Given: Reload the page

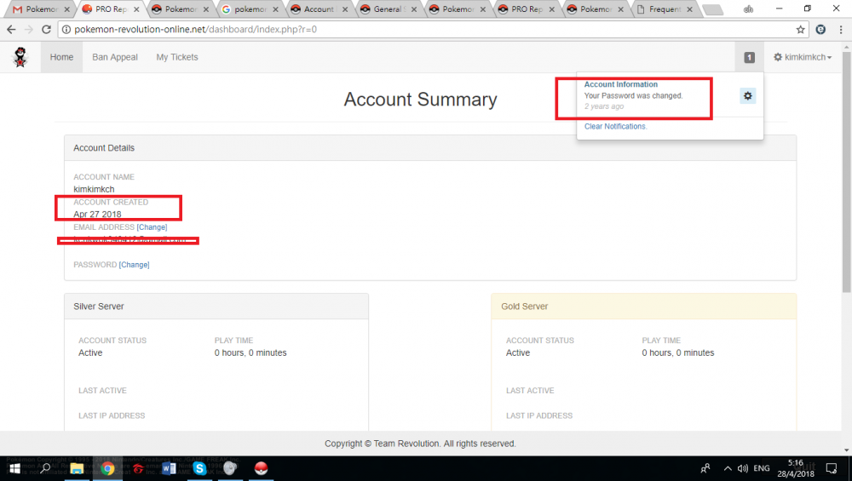Looking at the screenshot, I should pos(48,29).
